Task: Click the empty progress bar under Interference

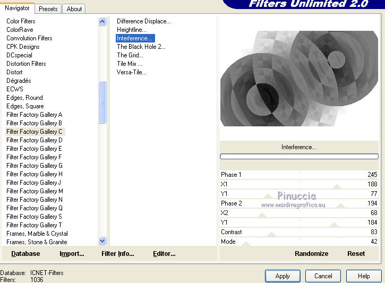Action: [x=299, y=157]
